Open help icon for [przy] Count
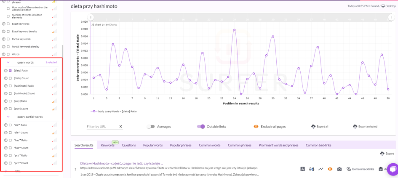 (5, 109)
